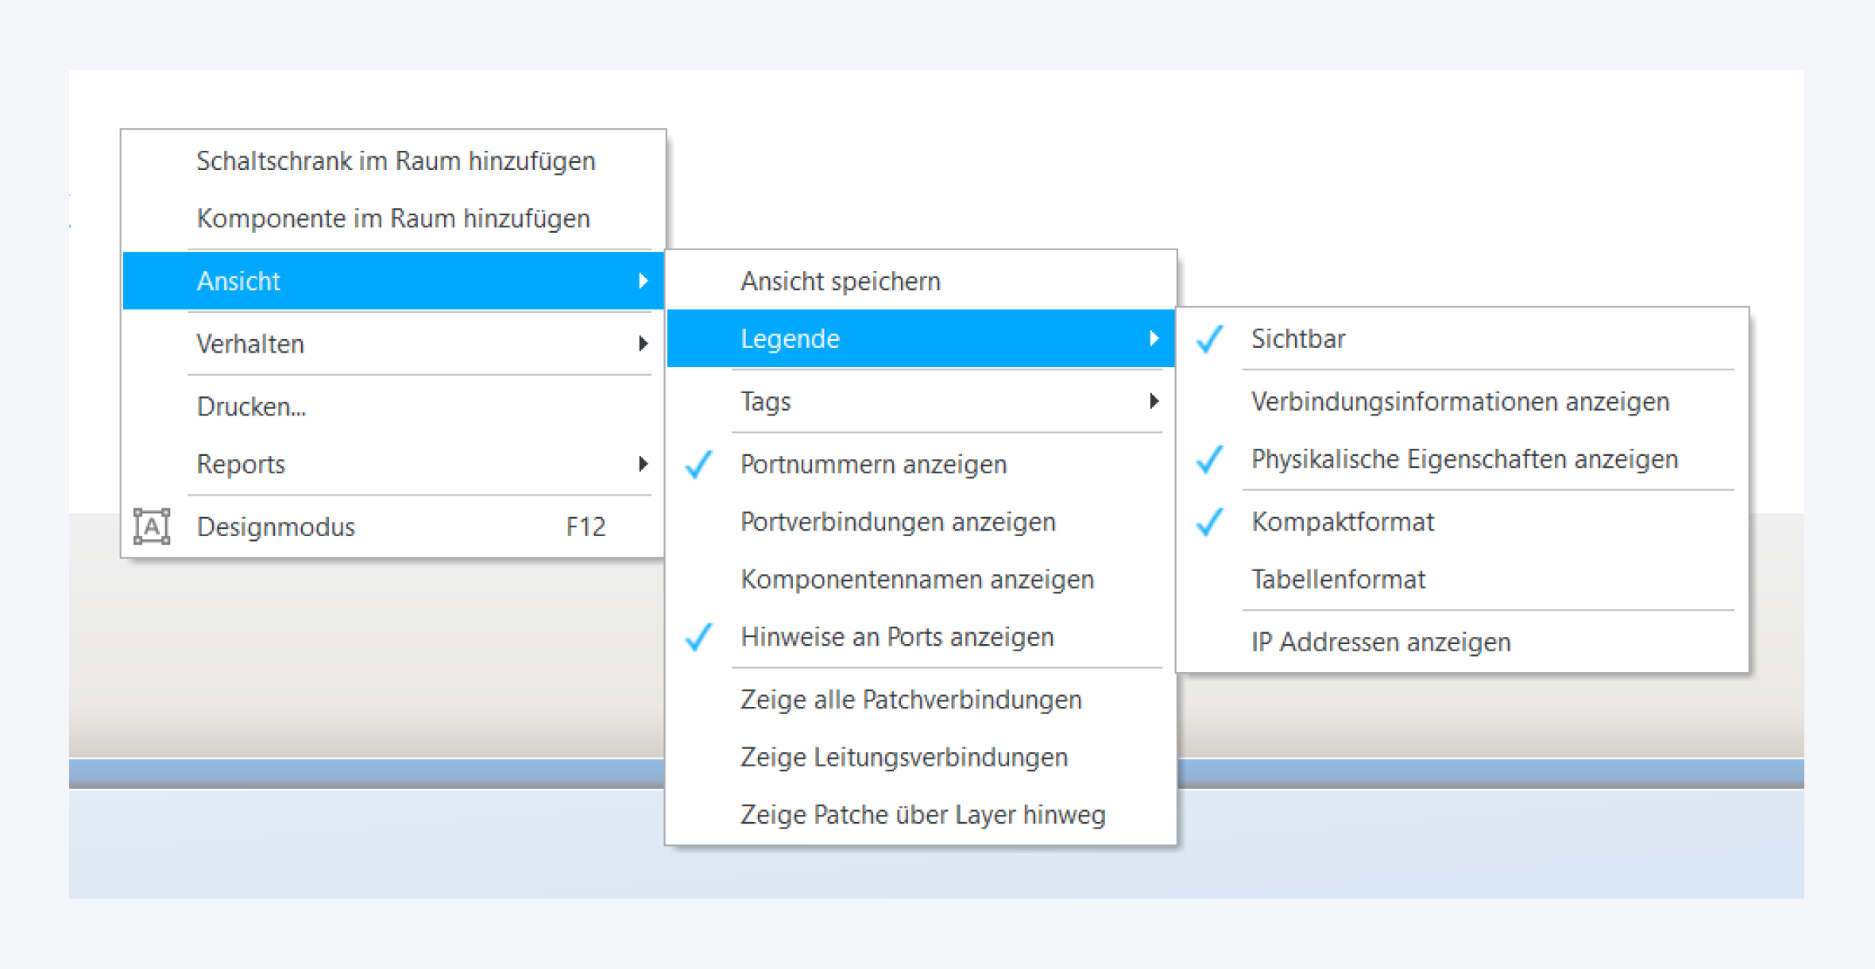Select Kompaktformat legend format

click(1342, 522)
